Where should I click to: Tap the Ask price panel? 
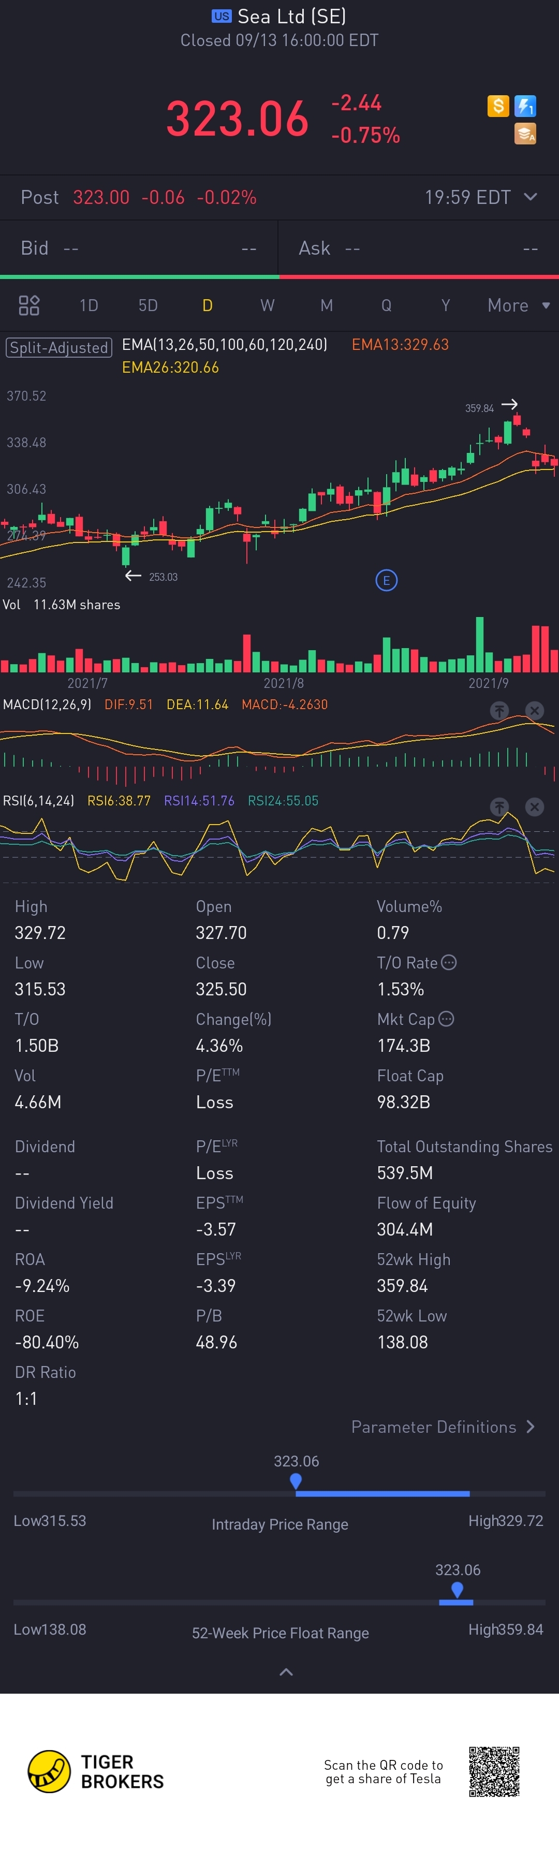[x=419, y=248]
